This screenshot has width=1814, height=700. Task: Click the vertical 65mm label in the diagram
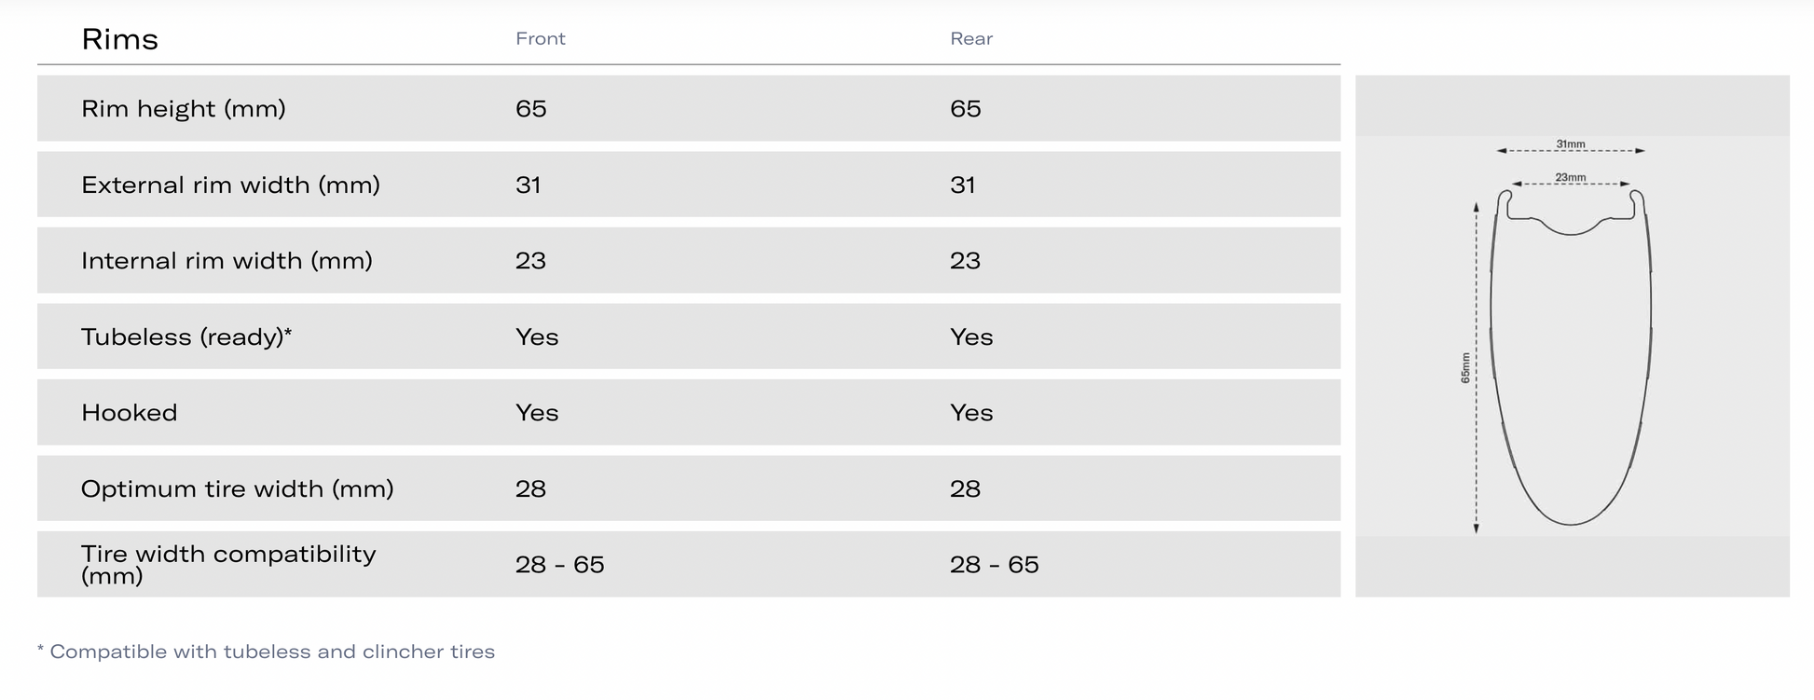1465,367
